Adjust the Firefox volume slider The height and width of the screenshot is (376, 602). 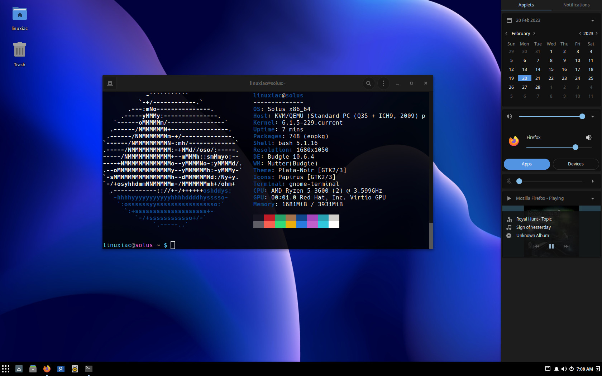[559, 147]
